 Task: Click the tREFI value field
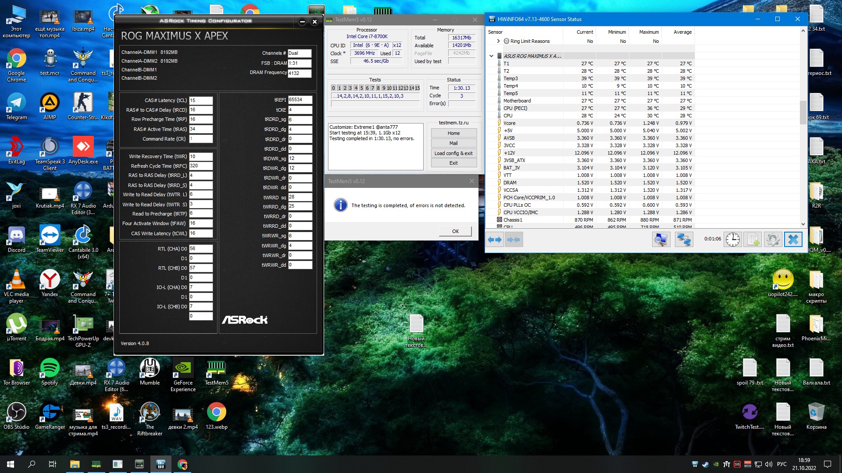300,100
